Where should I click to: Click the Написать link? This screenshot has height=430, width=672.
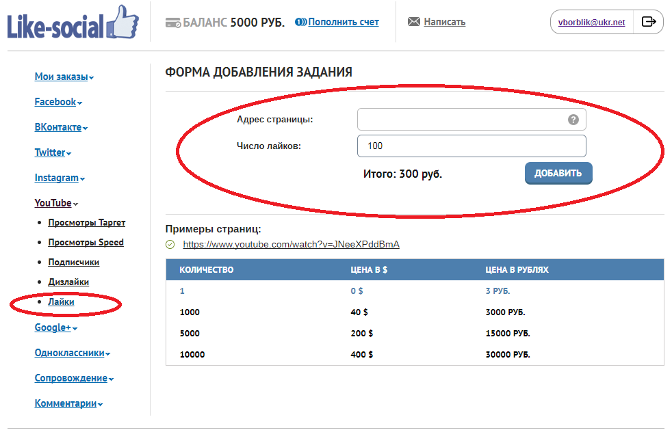tap(444, 22)
